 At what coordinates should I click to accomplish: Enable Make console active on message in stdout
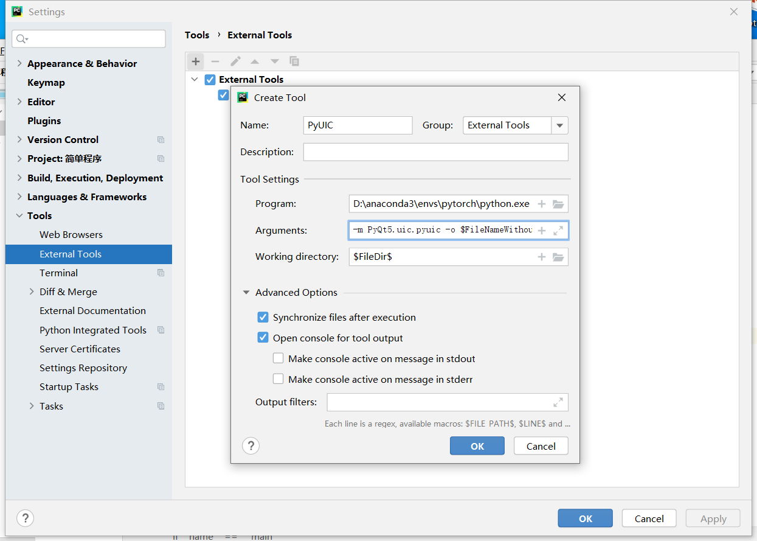click(278, 358)
